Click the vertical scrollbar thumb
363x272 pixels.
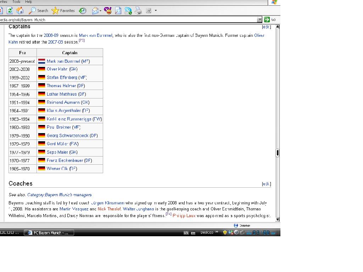coord(277,153)
